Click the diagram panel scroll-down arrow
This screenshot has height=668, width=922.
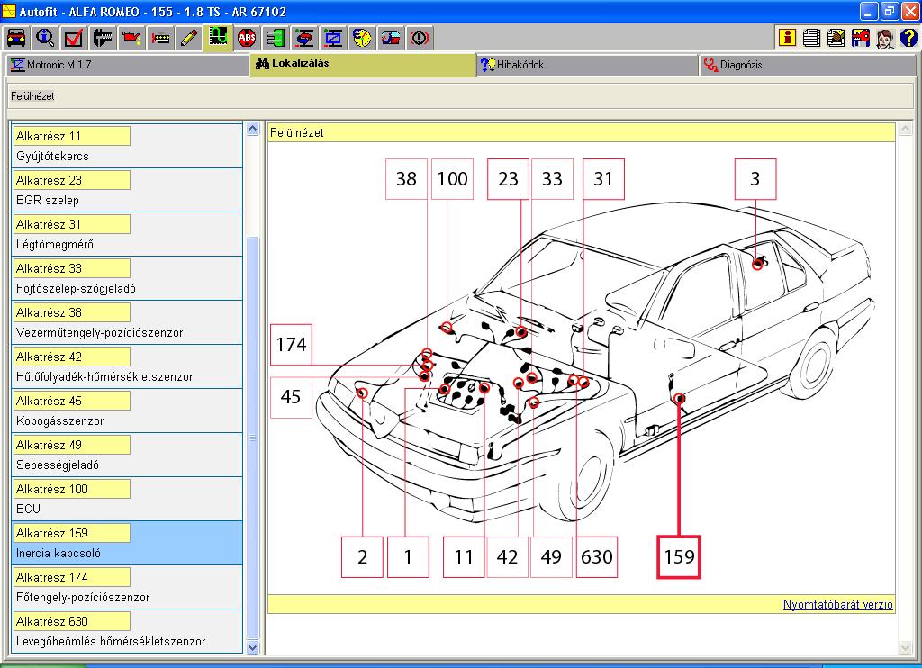coord(906,647)
